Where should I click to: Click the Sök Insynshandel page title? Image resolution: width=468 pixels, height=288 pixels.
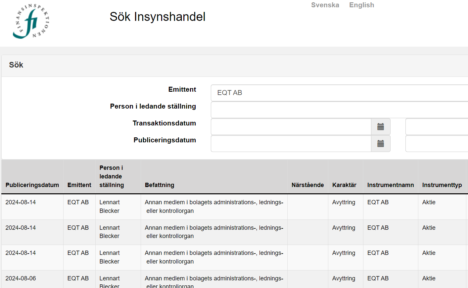pos(158,17)
